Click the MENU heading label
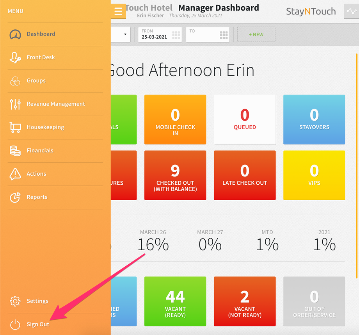The width and height of the screenshot is (359, 335). pyautogui.click(x=16, y=11)
